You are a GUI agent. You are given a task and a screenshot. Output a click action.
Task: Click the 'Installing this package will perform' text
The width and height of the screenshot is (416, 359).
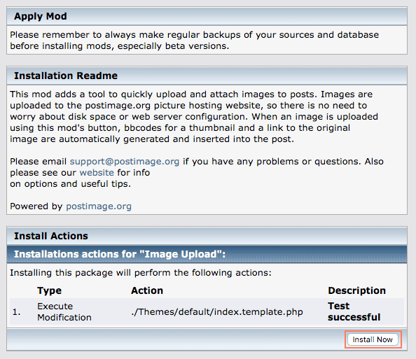coord(141,272)
